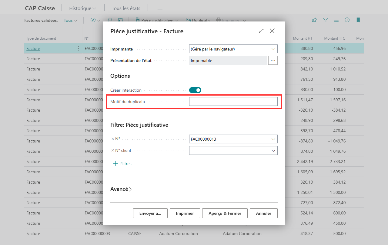The height and width of the screenshot is (245, 388).
Task: Open the N° client dropdown
Action: point(233,150)
